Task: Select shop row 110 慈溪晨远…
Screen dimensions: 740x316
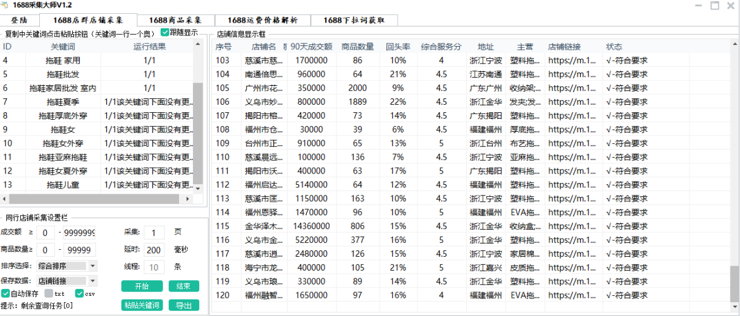Action: click(x=472, y=157)
